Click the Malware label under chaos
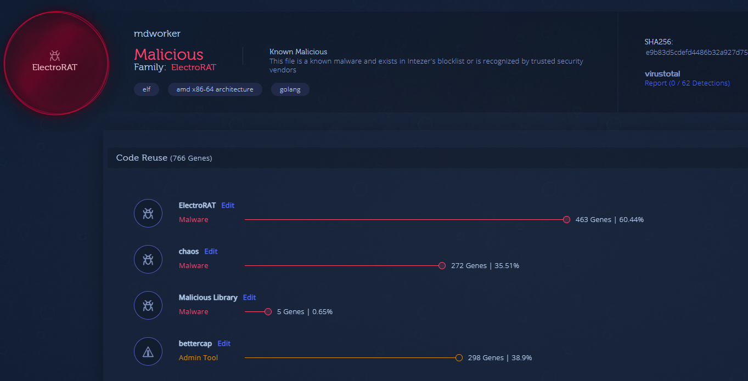This screenshot has width=748, height=381. click(193, 265)
